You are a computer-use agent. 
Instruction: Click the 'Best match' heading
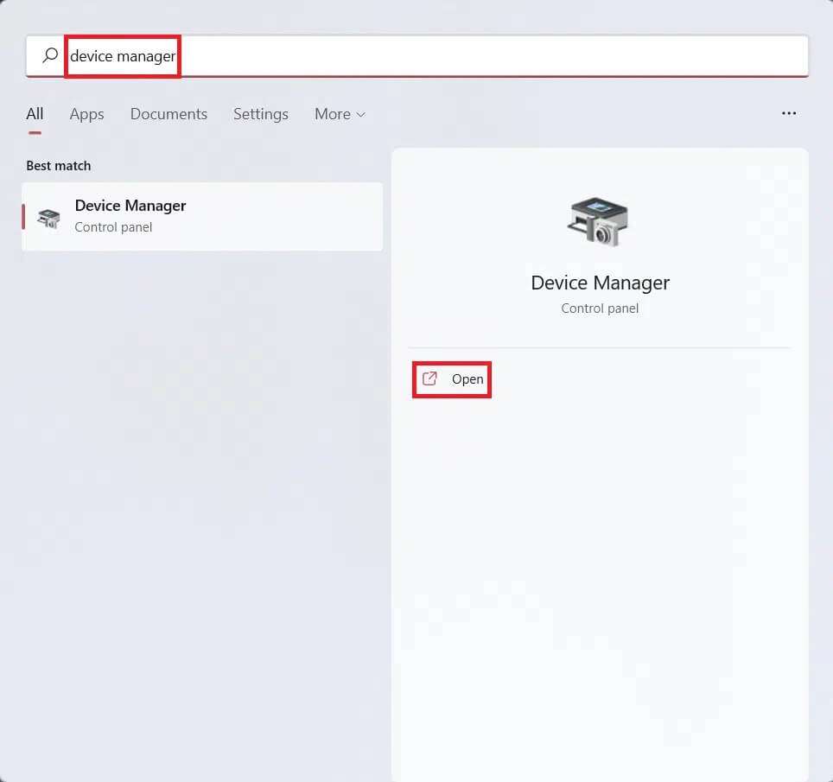59,166
